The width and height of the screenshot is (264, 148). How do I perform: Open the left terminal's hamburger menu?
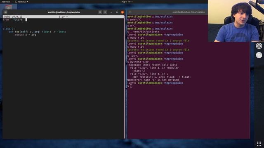(105, 12)
